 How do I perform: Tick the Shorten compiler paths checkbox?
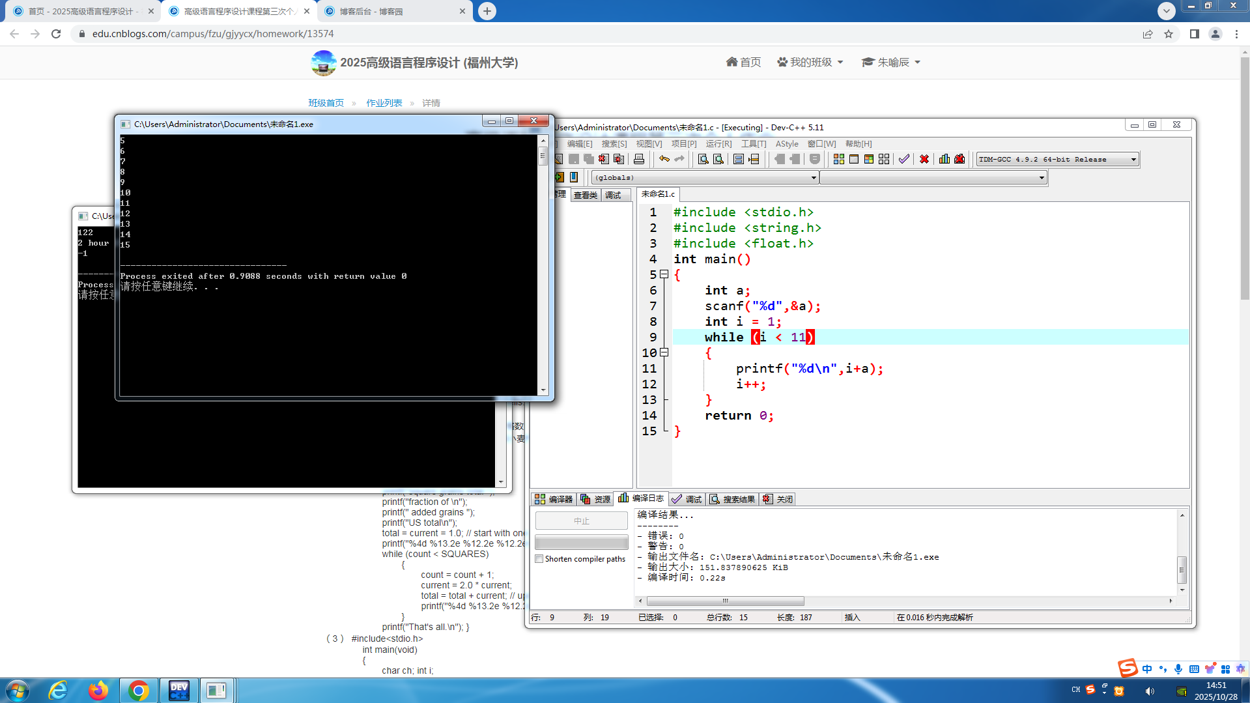click(x=539, y=559)
